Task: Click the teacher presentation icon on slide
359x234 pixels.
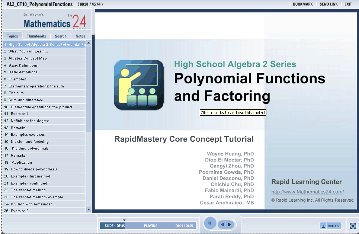Action: 139,85
